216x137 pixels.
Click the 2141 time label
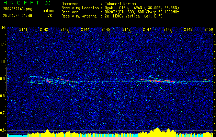coord(23,29)
